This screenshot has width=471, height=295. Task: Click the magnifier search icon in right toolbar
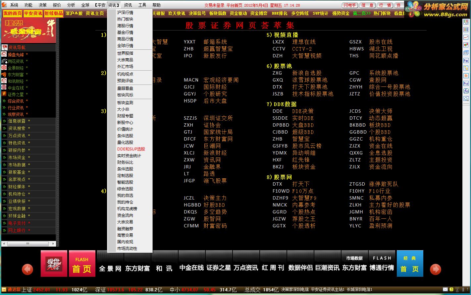[466, 99]
